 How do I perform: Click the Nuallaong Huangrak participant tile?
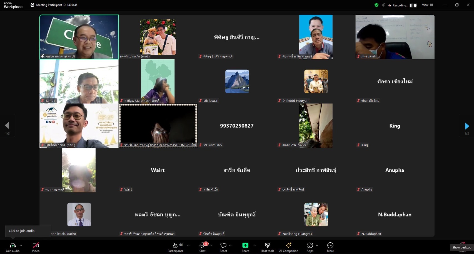[316, 214]
